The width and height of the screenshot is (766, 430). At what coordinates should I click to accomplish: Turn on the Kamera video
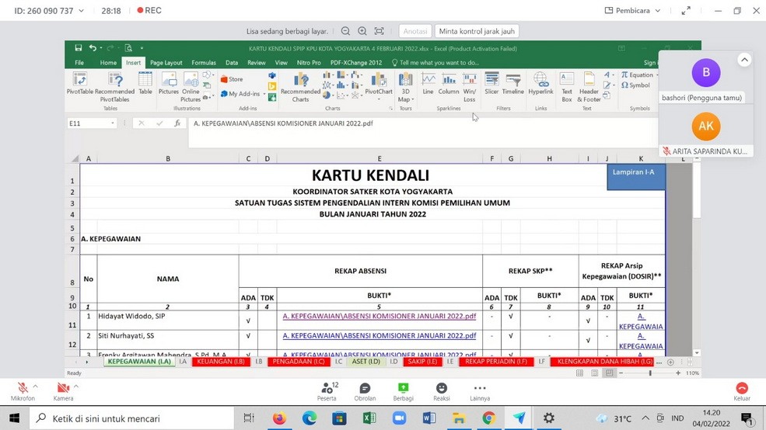coord(63,390)
